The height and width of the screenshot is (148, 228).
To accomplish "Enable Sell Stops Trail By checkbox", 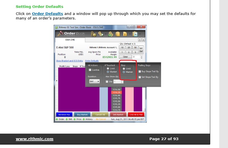I will click(140, 77).
